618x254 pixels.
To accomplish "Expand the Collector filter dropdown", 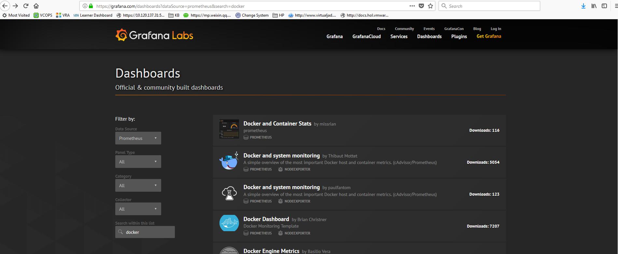I will coord(138,209).
